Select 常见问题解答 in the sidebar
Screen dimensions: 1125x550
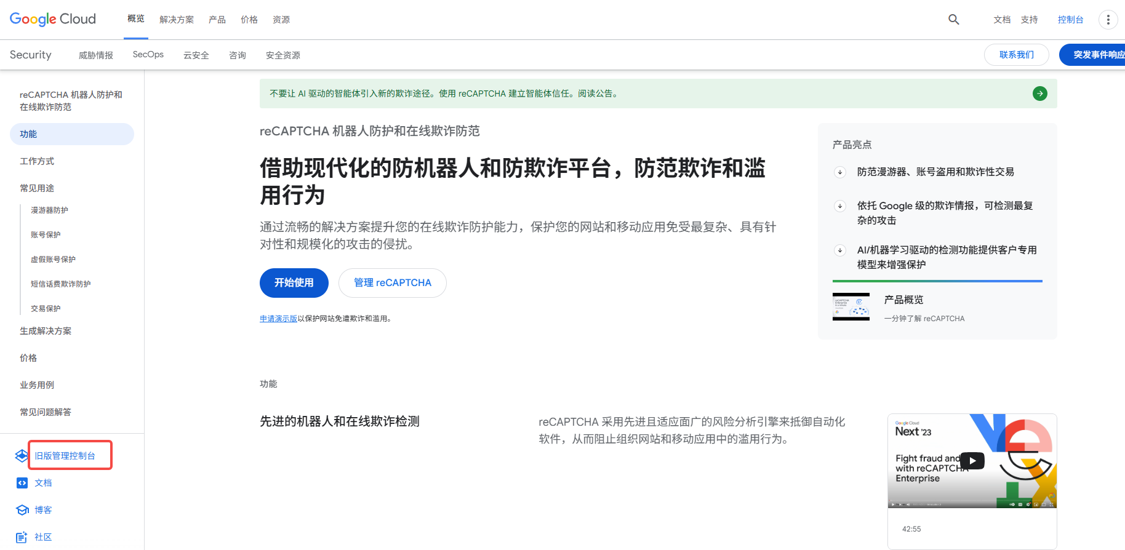[46, 412]
